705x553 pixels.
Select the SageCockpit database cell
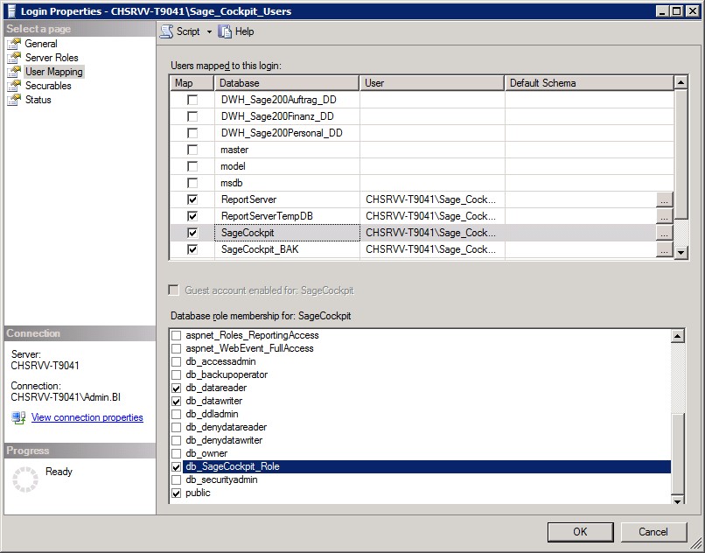pos(287,233)
